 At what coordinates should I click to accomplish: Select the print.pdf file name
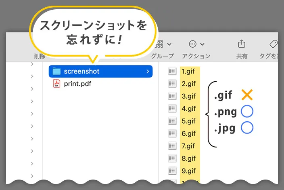click(x=77, y=84)
